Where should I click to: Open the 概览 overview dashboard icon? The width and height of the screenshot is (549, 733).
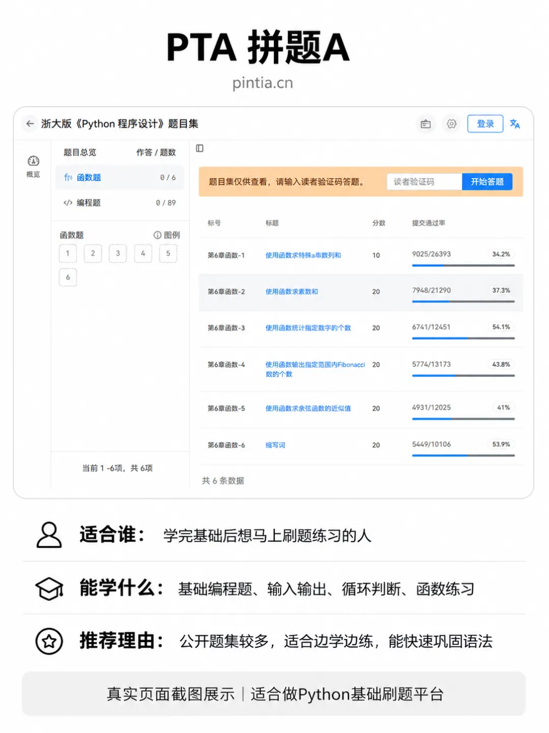point(33,166)
